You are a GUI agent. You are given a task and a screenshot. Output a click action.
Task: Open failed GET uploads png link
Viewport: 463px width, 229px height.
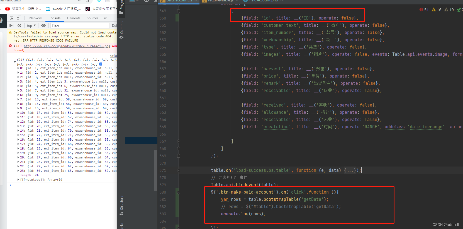point(67,46)
